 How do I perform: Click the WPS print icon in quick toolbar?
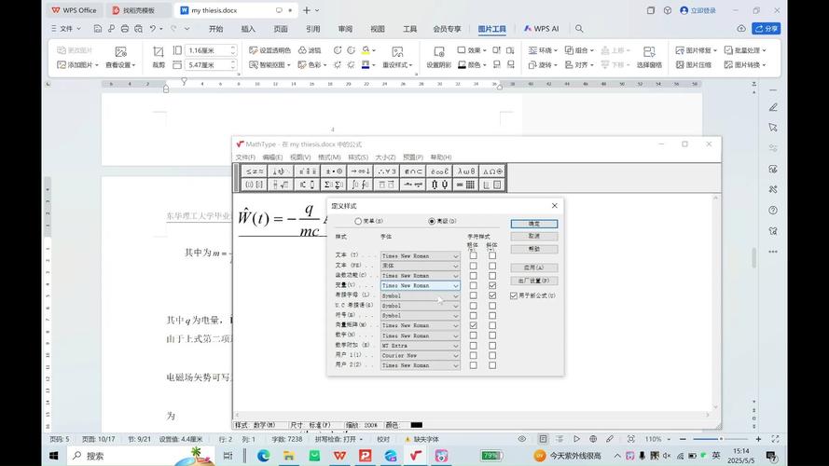(125, 29)
